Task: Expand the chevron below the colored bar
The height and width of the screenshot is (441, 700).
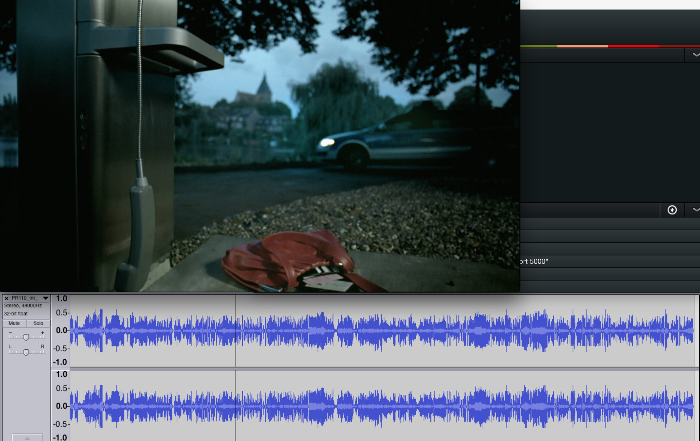Action: [695, 55]
